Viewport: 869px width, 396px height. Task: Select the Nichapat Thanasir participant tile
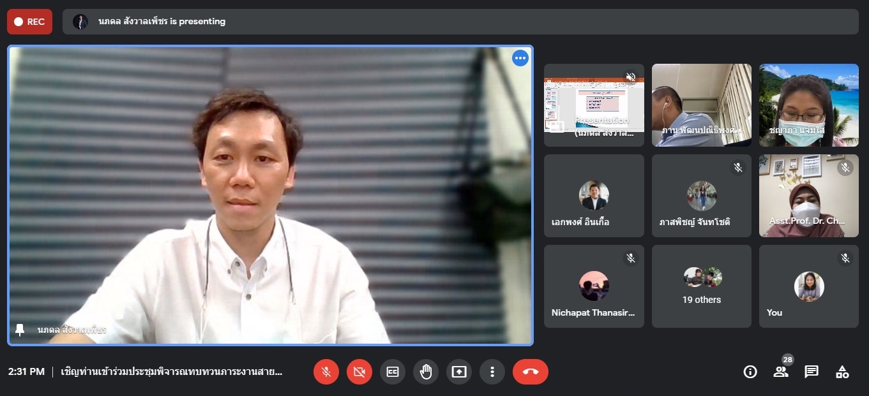pos(594,286)
